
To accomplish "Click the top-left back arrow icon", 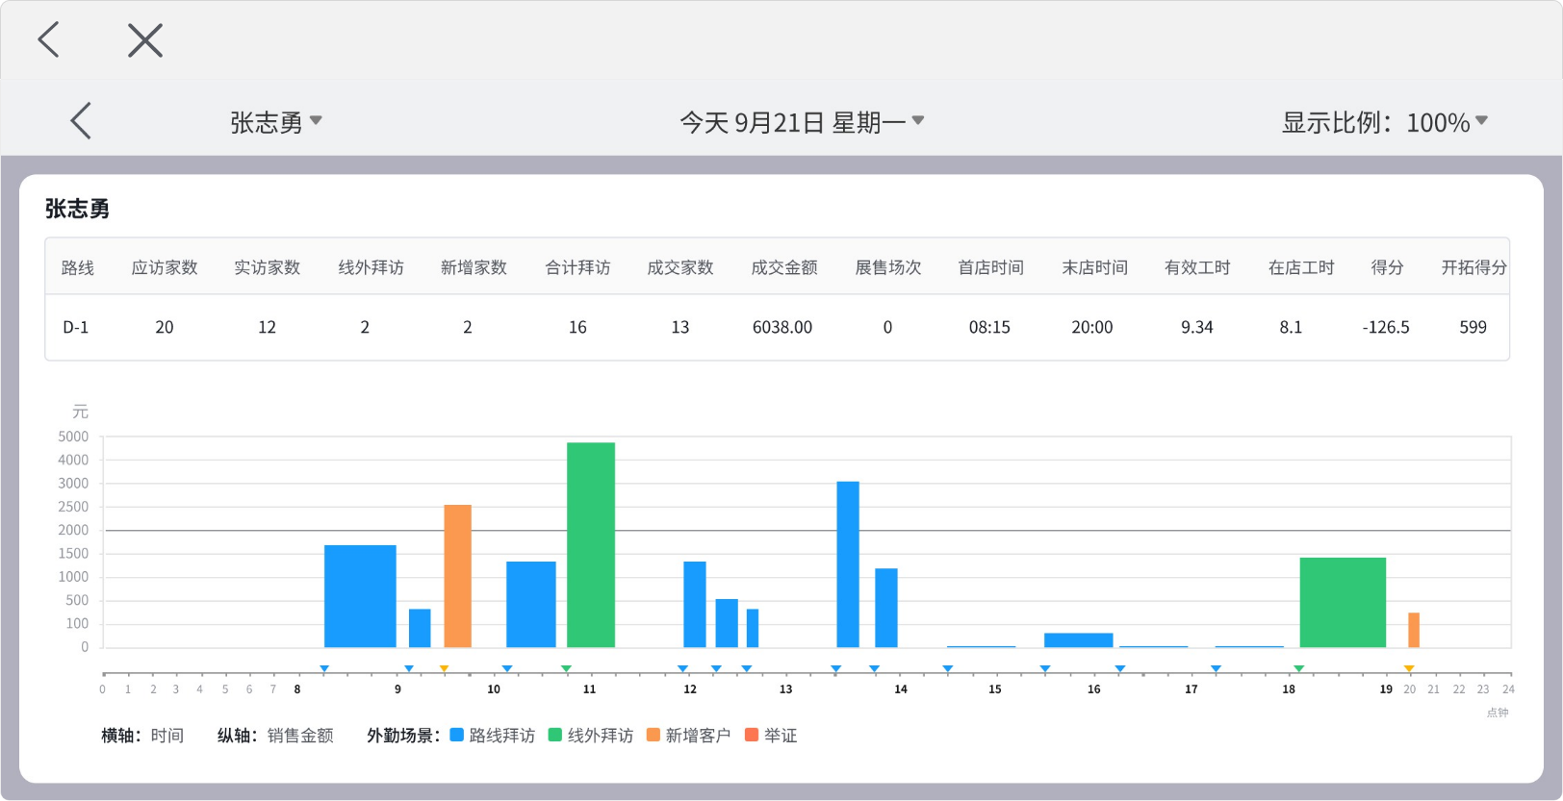I will [x=49, y=40].
